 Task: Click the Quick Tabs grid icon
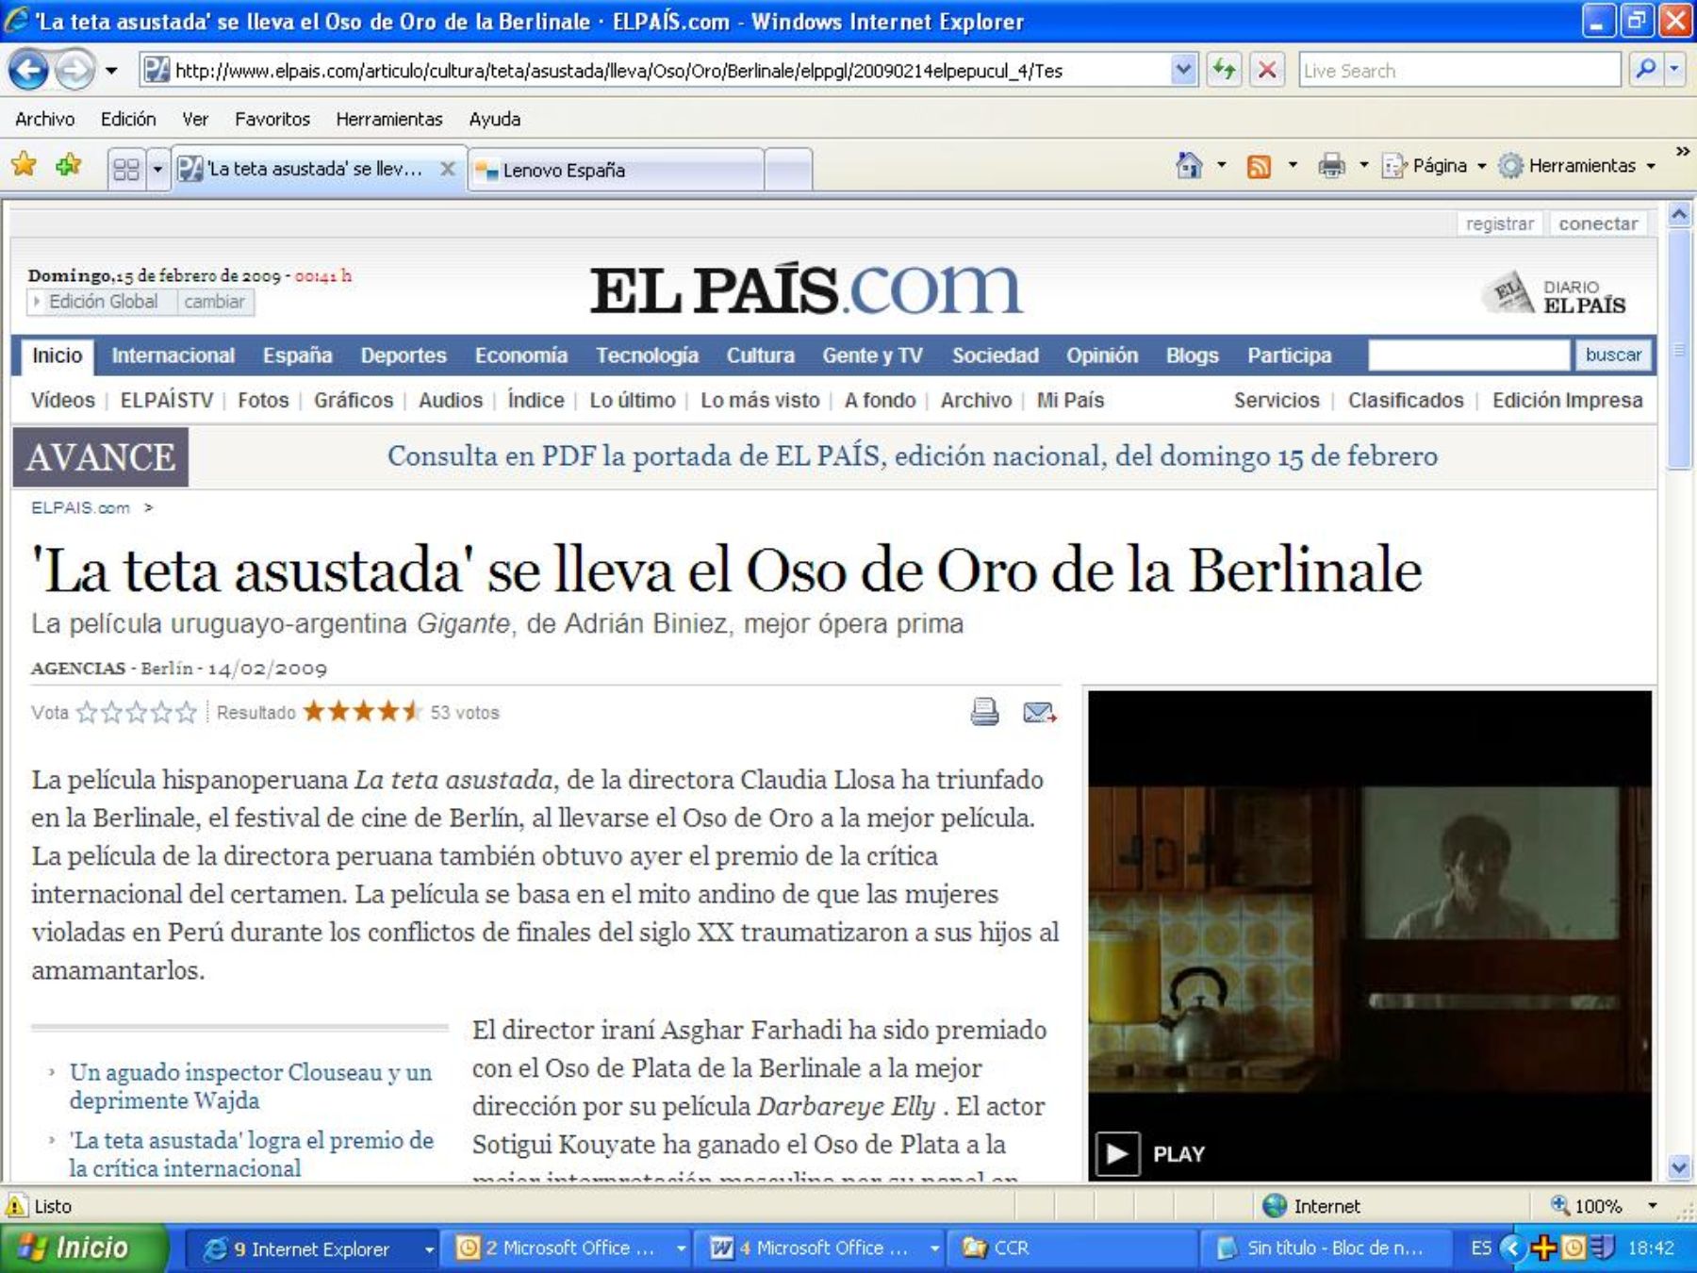pos(125,170)
